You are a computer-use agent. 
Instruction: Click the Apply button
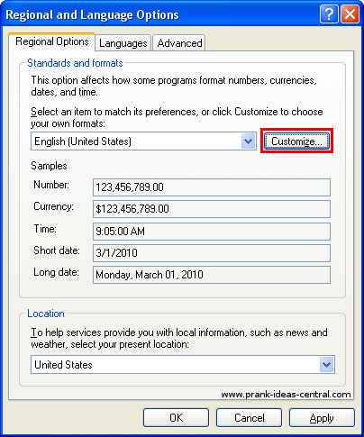click(322, 418)
